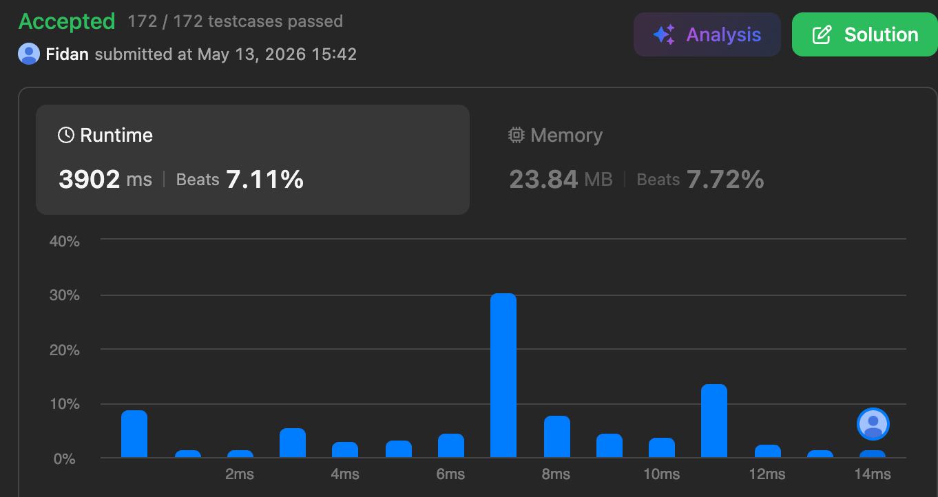Click the Beats 7.72% memory value
The width and height of the screenshot is (938, 497).
700,180
